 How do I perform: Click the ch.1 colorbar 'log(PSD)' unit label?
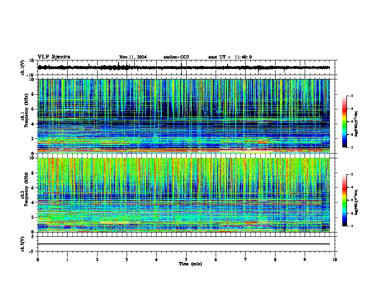pos(357,124)
